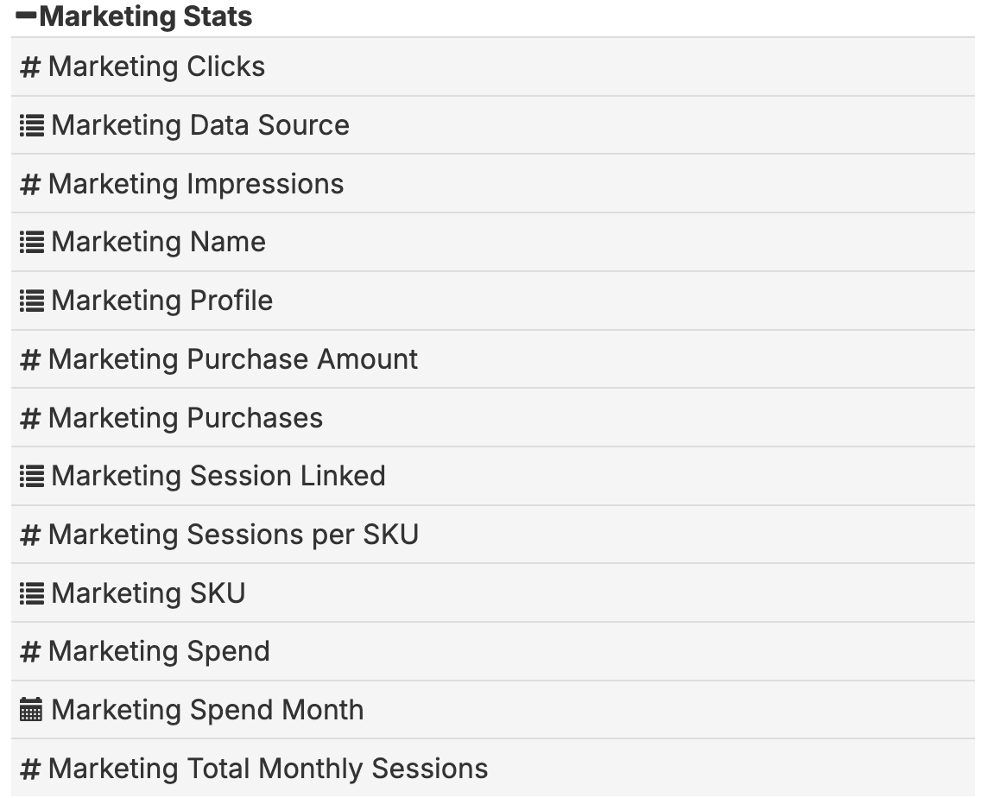Select the Marketing Spend Month field
Viewport: 993px width, 798px height.
tap(207, 711)
